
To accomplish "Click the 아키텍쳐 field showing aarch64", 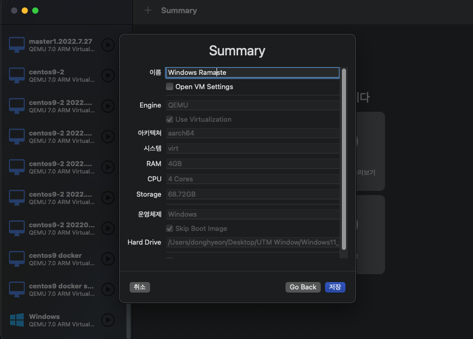I will [x=252, y=133].
